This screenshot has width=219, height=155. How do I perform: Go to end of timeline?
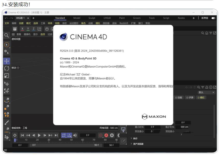point(56,135)
